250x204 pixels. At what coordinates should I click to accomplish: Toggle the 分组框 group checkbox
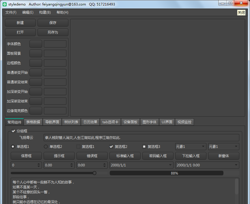pos(13,131)
